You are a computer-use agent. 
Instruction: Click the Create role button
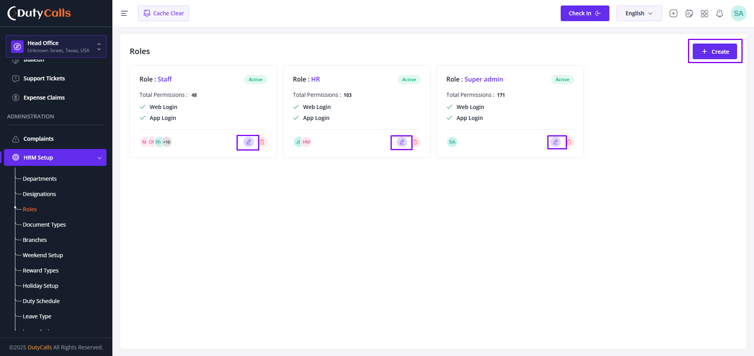tap(715, 51)
